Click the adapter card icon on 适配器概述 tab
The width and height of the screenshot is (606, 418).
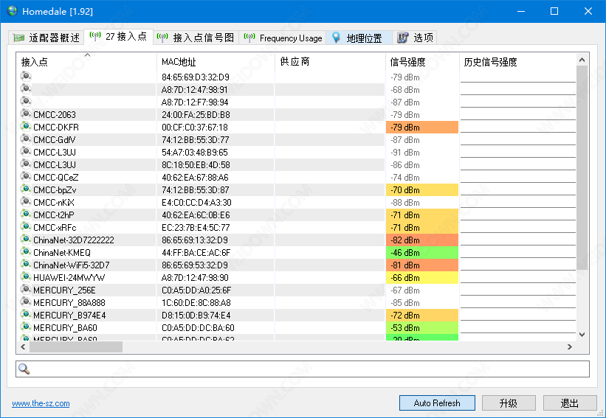coord(18,38)
